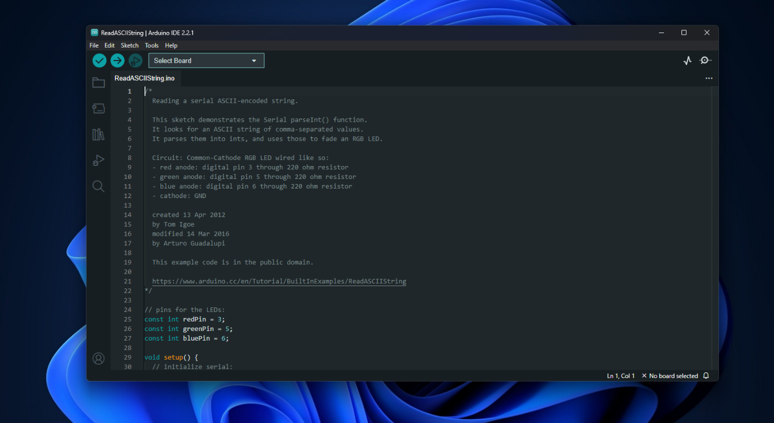Click the account profile icon
This screenshot has width=774, height=423.
coord(99,358)
